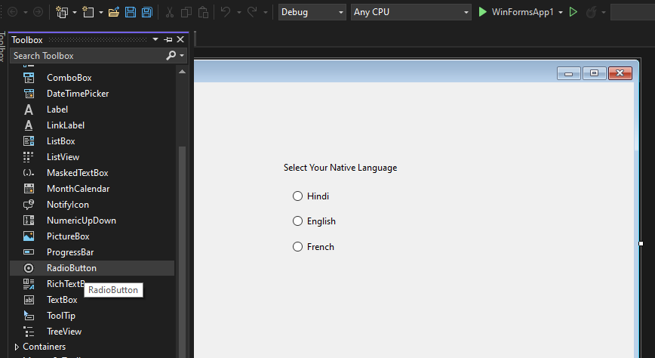Select the PictureBox control in Toolbox
The height and width of the screenshot is (358, 655).
click(68, 236)
